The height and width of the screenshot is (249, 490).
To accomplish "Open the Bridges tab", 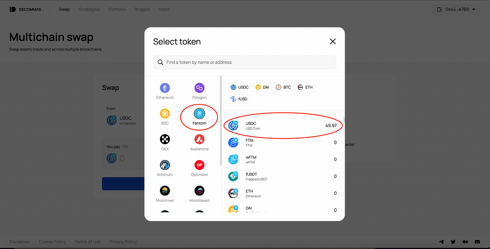I will [x=142, y=9].
